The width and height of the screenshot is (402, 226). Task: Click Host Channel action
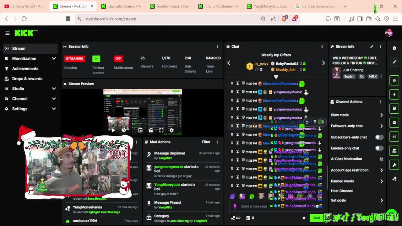coord(342,191)
